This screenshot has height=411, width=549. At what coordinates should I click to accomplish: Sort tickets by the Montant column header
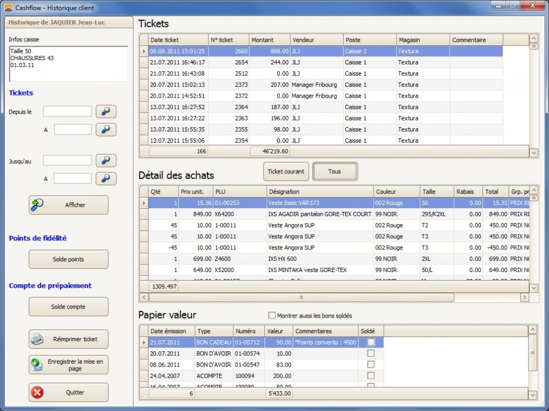tap(270, 40)
